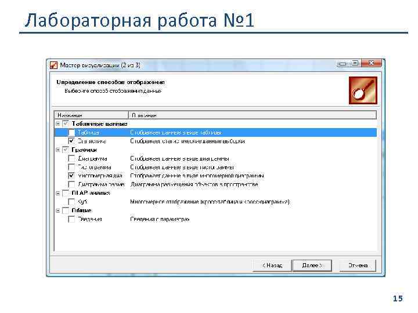Check the Таблица checkbox
Viewport: 418px width, 313px height.
71,132
